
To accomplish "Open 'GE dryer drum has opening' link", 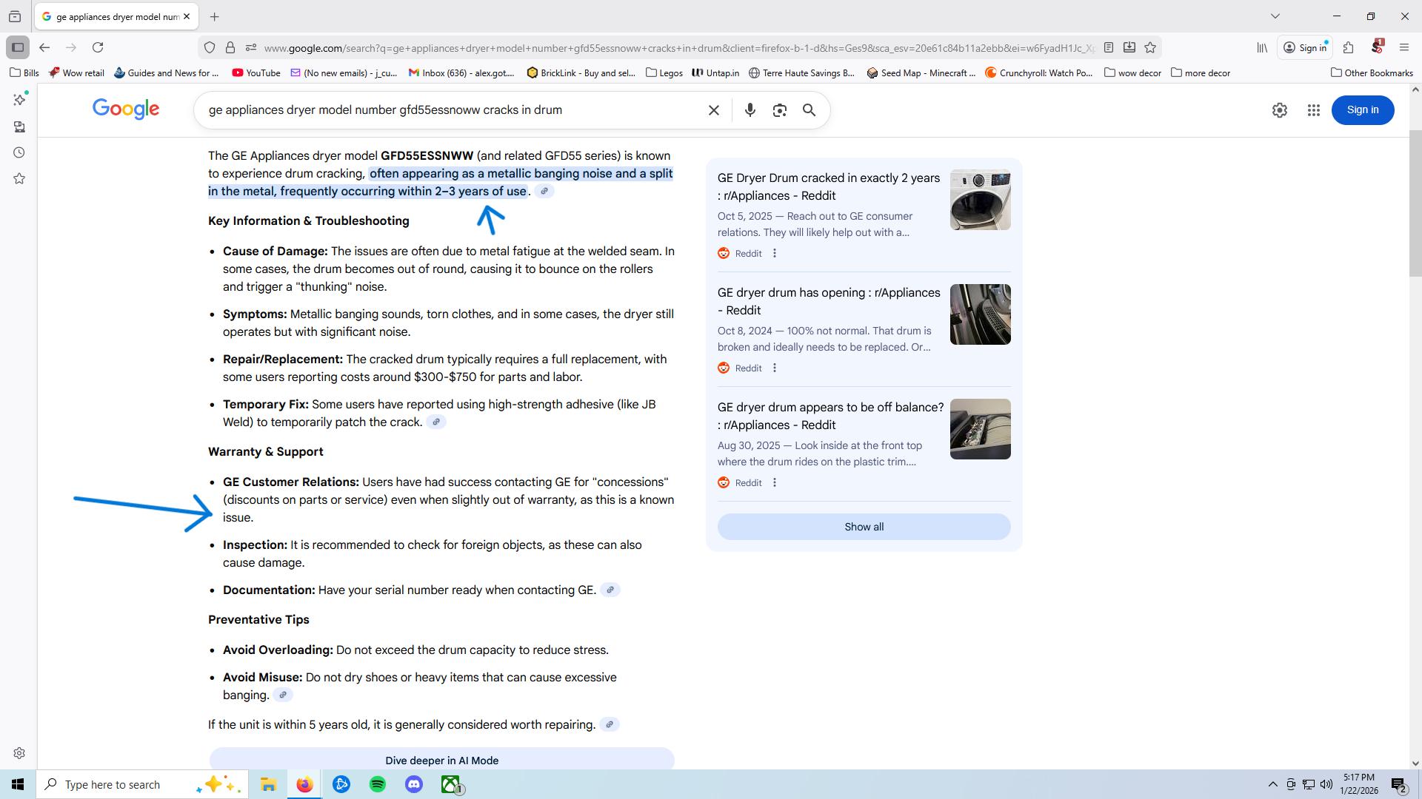I will (828, 302).
